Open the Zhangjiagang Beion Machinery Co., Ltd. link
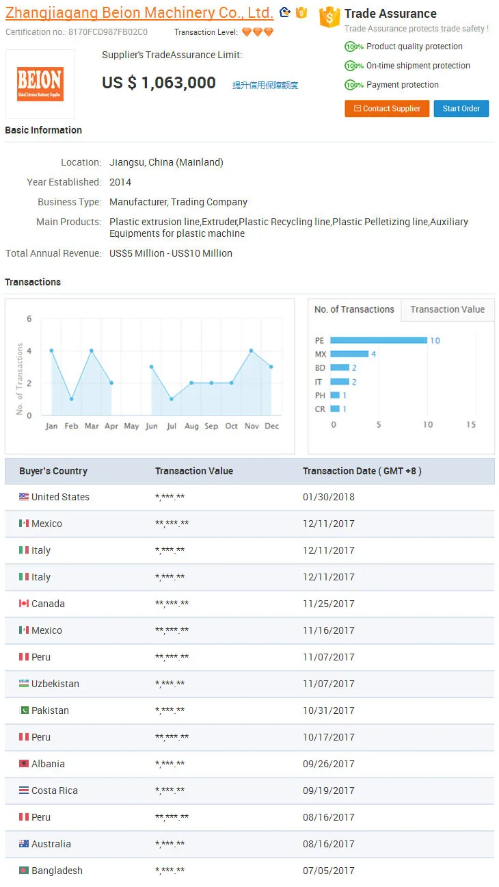499x887 pixels. tap(139, 13)
